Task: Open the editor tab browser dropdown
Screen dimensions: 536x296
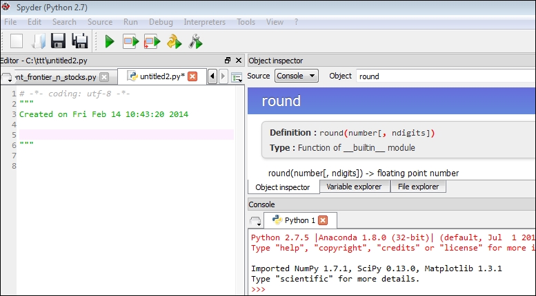Action: coord(7,78)
